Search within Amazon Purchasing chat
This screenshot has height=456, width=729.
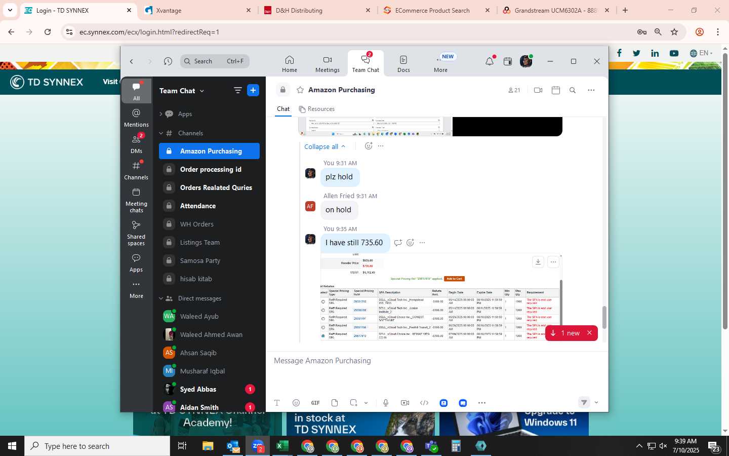pyautogui.click(x=573, y=90)
